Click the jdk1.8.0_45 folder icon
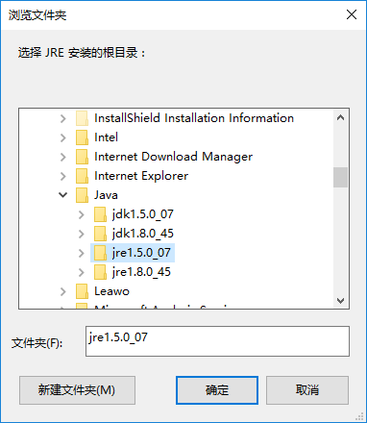The image size is (367, 423). 100,234
